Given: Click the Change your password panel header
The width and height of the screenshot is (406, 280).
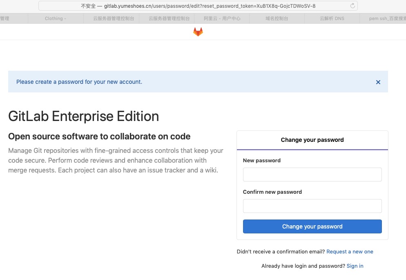Looking at the screenshot, I should click(x=312, y=140).
